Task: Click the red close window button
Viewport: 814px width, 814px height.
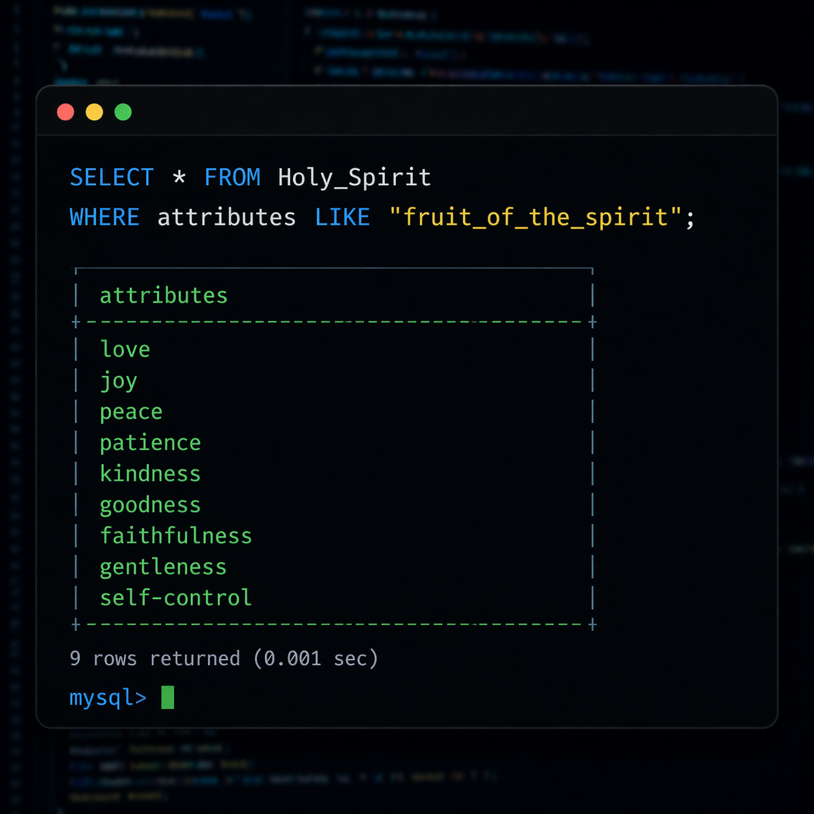Action: coord(66,112)
